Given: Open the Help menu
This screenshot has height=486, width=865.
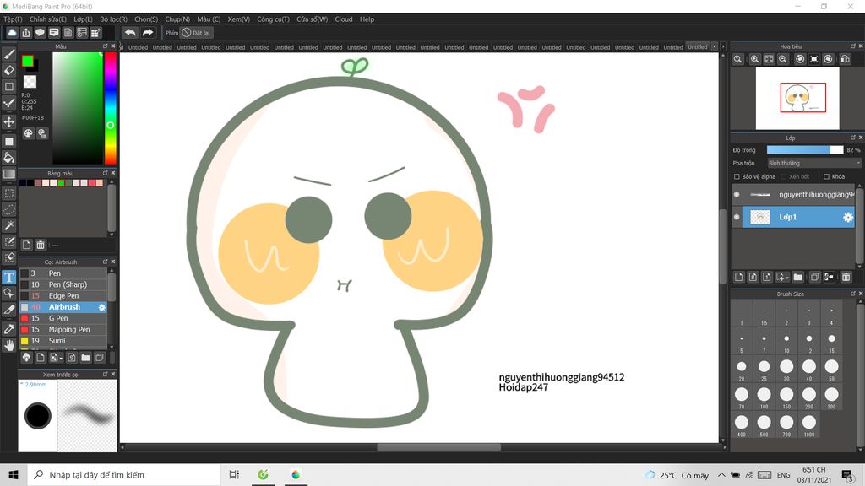Looking at the screenshot, I should (x=367, y=19).
